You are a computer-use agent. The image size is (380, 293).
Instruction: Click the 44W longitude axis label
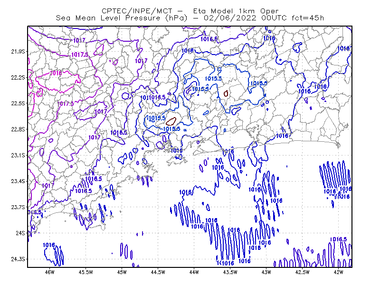[194, 272]
